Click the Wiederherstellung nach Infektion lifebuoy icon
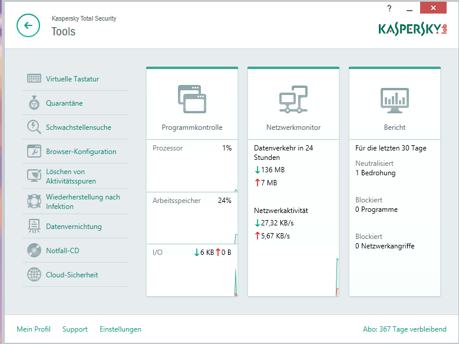 pyautogui.click(x=34, y=201)
